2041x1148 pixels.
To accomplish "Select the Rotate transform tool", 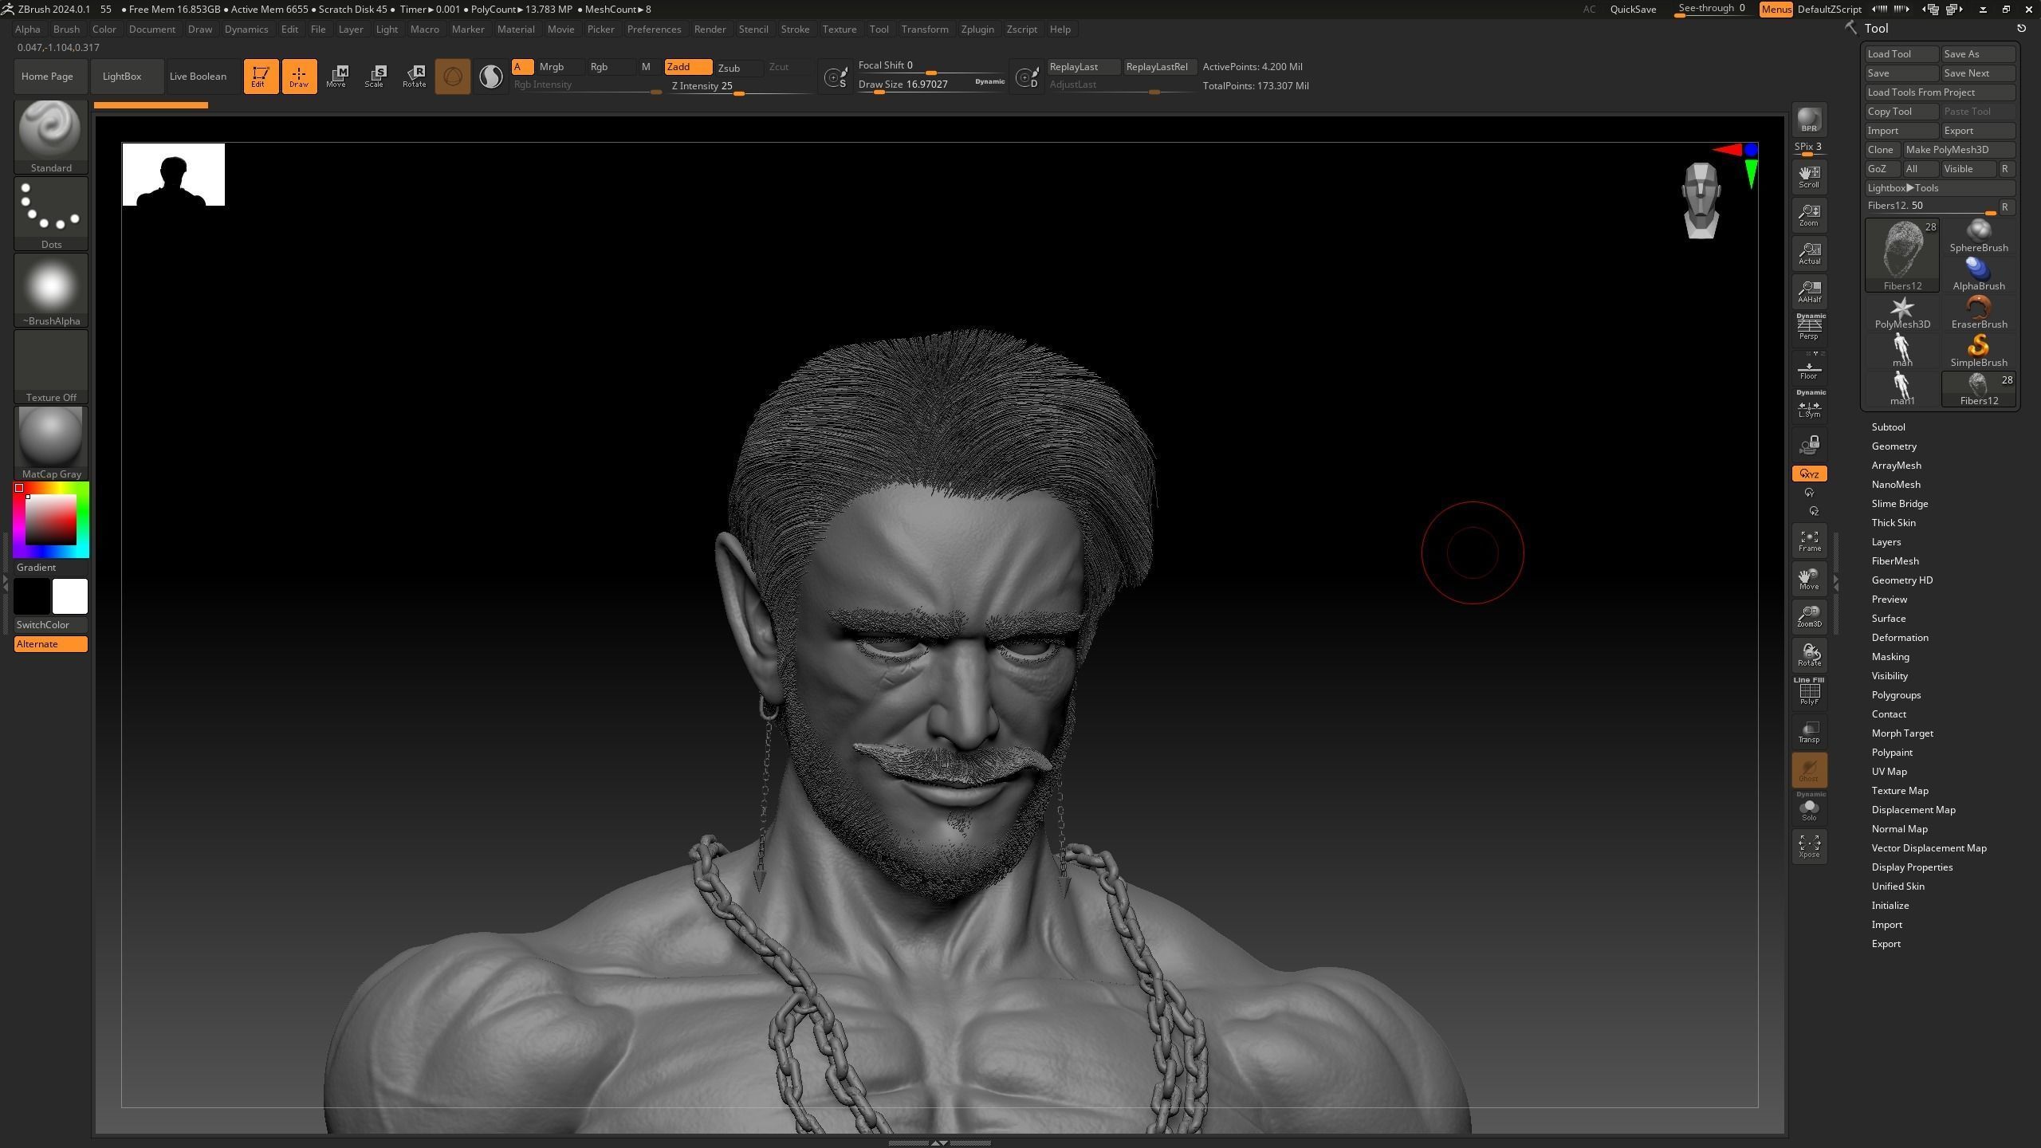I will [414, 77].
